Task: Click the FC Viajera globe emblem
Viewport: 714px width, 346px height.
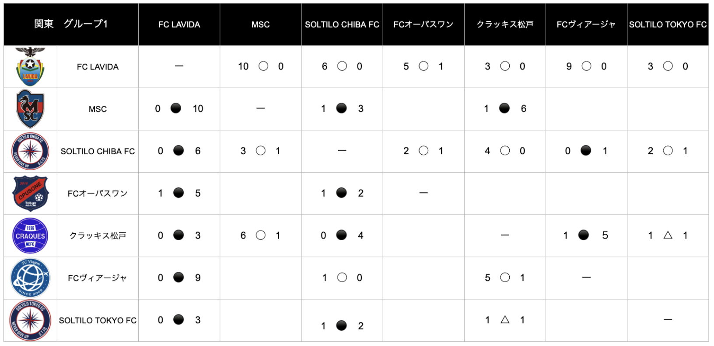Action: (30, 278)
